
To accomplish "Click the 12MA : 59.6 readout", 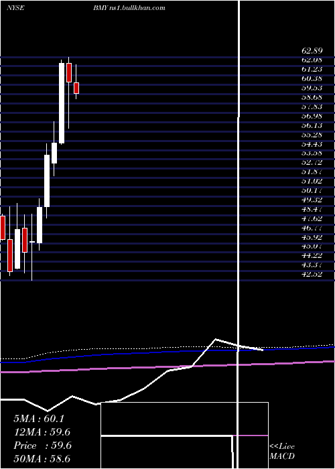I will coord(42,432).
